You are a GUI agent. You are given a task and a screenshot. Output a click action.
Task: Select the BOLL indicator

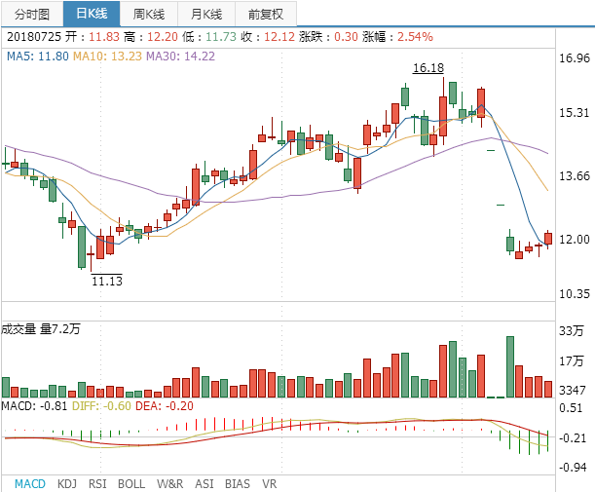[131, 484]
